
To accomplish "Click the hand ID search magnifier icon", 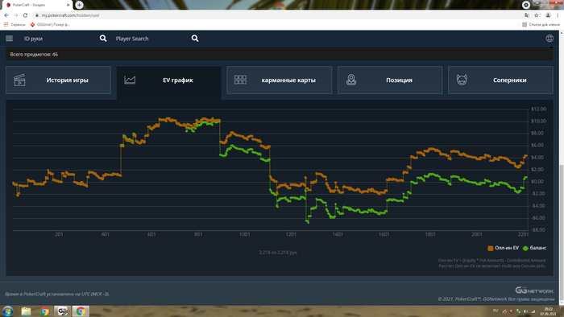I will pyautogui.click(x=103, y=39).
